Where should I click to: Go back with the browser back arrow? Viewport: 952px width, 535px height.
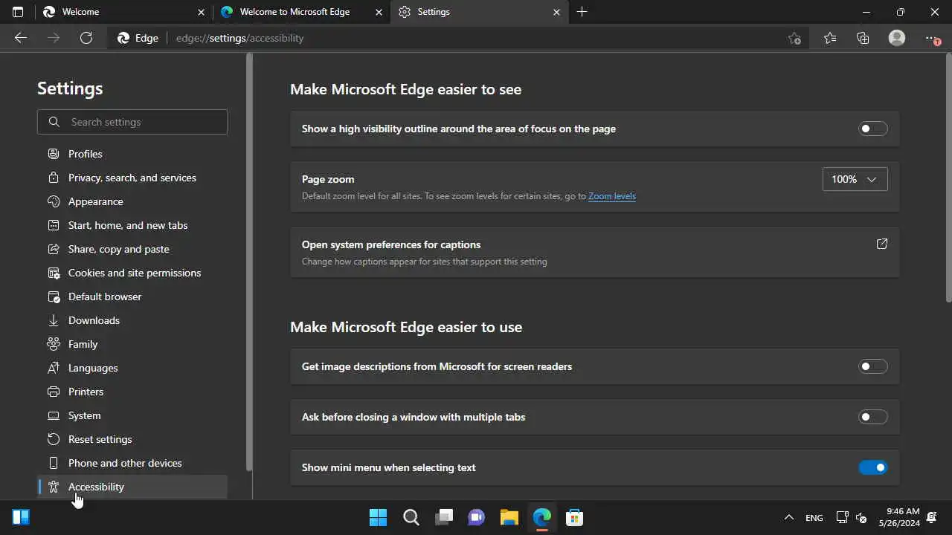coord(21,38)
